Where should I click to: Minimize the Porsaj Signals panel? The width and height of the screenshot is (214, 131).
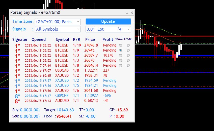127,13
